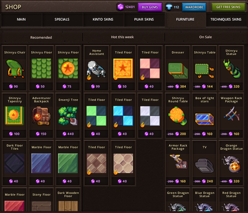
Task: Click the blue diamond currency icon
Action: pos(169,7)
